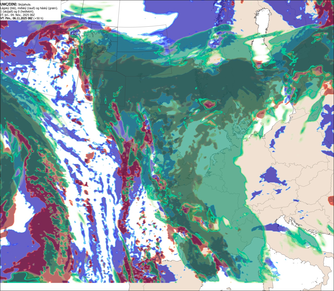The width and height of the screenshot is (334, 291).
Task: Click the bold 'VT: Fim.. 06.11.2025 08Z' text
Action: (16, 18)
